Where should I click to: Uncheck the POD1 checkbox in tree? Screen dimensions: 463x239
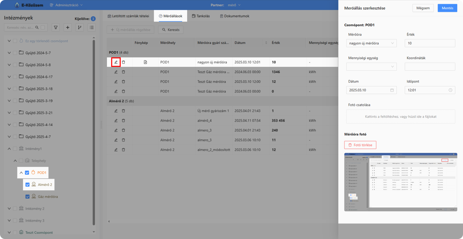(x=27, y=173)
